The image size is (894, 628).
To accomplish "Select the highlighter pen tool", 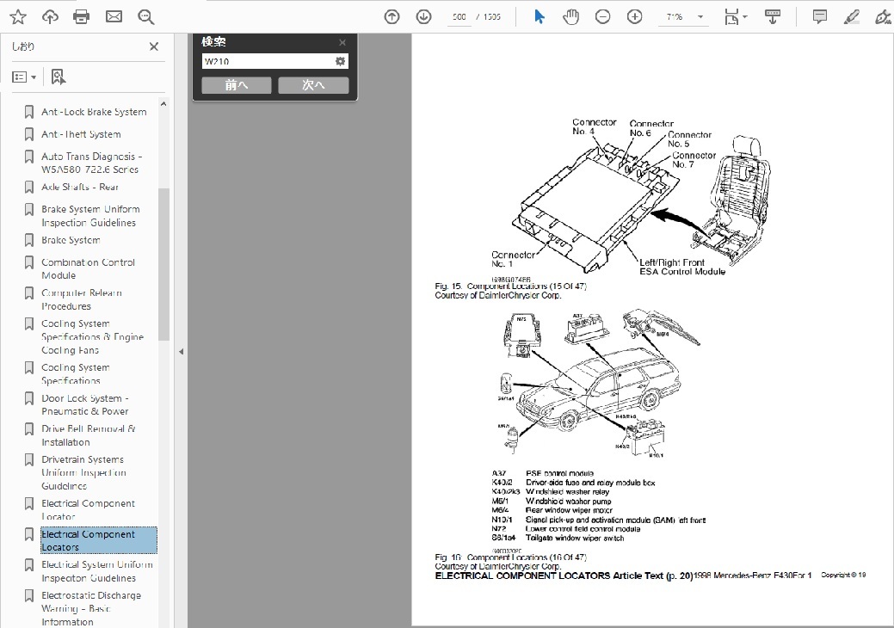I will coord(851,17).
